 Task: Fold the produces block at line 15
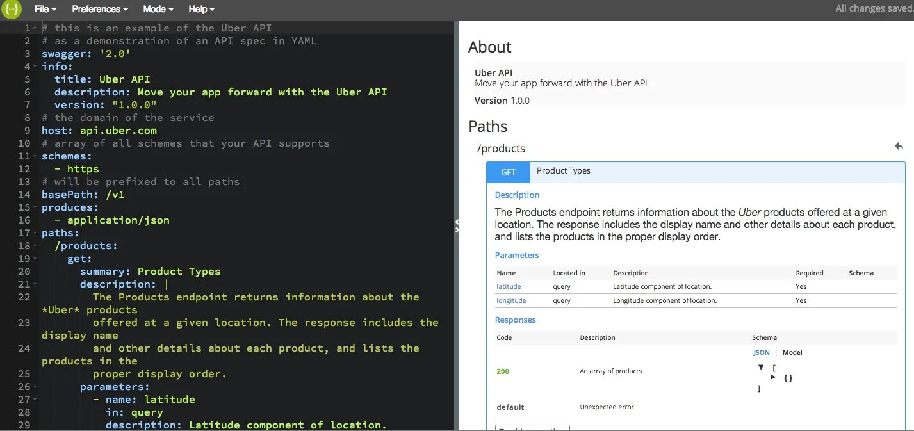pos(36,207)
